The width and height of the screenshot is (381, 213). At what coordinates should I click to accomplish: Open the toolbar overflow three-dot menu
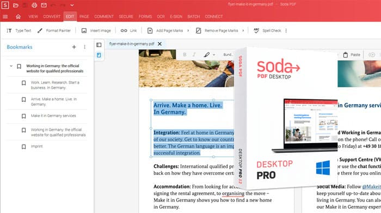coord(286,30)
